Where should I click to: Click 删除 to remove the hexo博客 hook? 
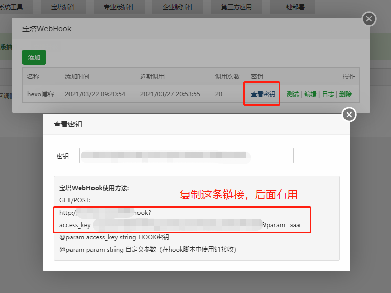346,94
